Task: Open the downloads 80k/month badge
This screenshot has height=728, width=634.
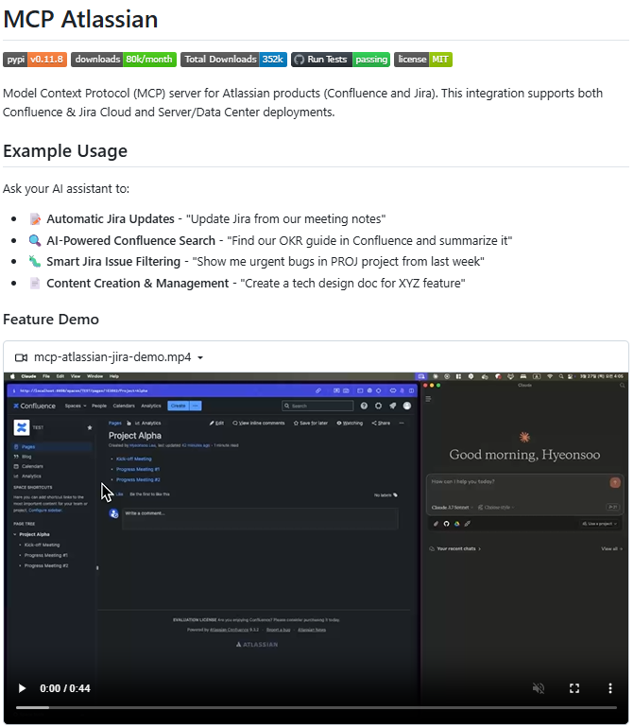Action: 124,60
